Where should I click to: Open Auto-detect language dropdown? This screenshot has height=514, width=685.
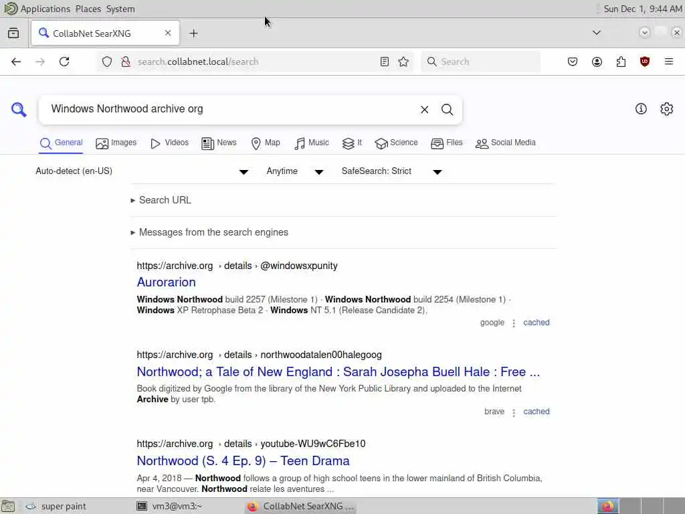tap(142, 171)
